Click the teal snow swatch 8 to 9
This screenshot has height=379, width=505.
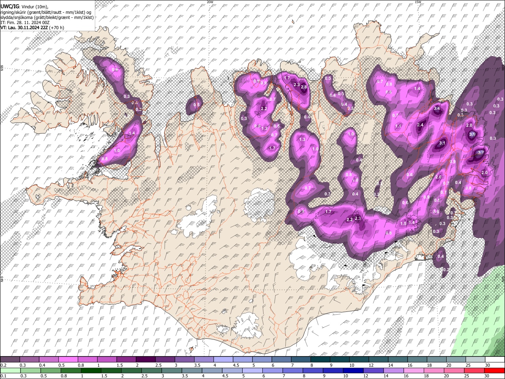pyautogui.click(x=320, y=360)
